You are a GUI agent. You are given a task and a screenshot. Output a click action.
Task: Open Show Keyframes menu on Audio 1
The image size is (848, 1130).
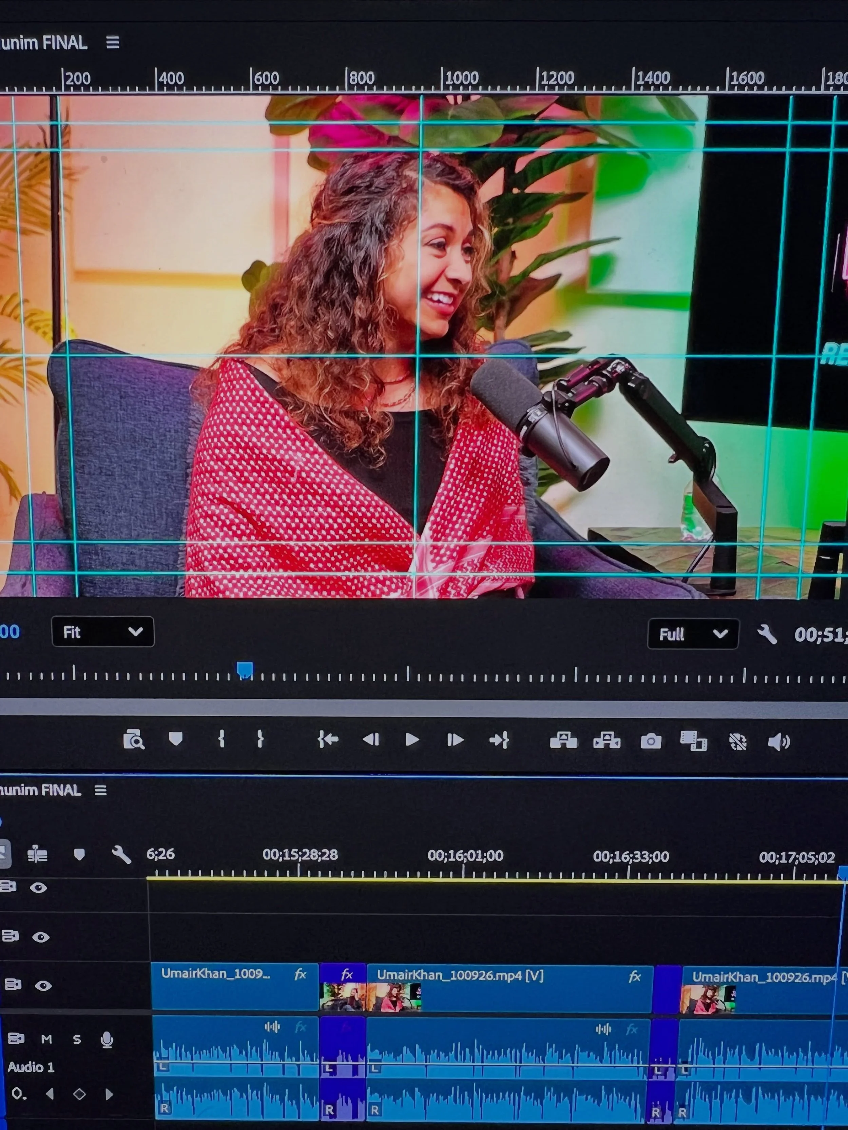click(x=18, y=1094)
